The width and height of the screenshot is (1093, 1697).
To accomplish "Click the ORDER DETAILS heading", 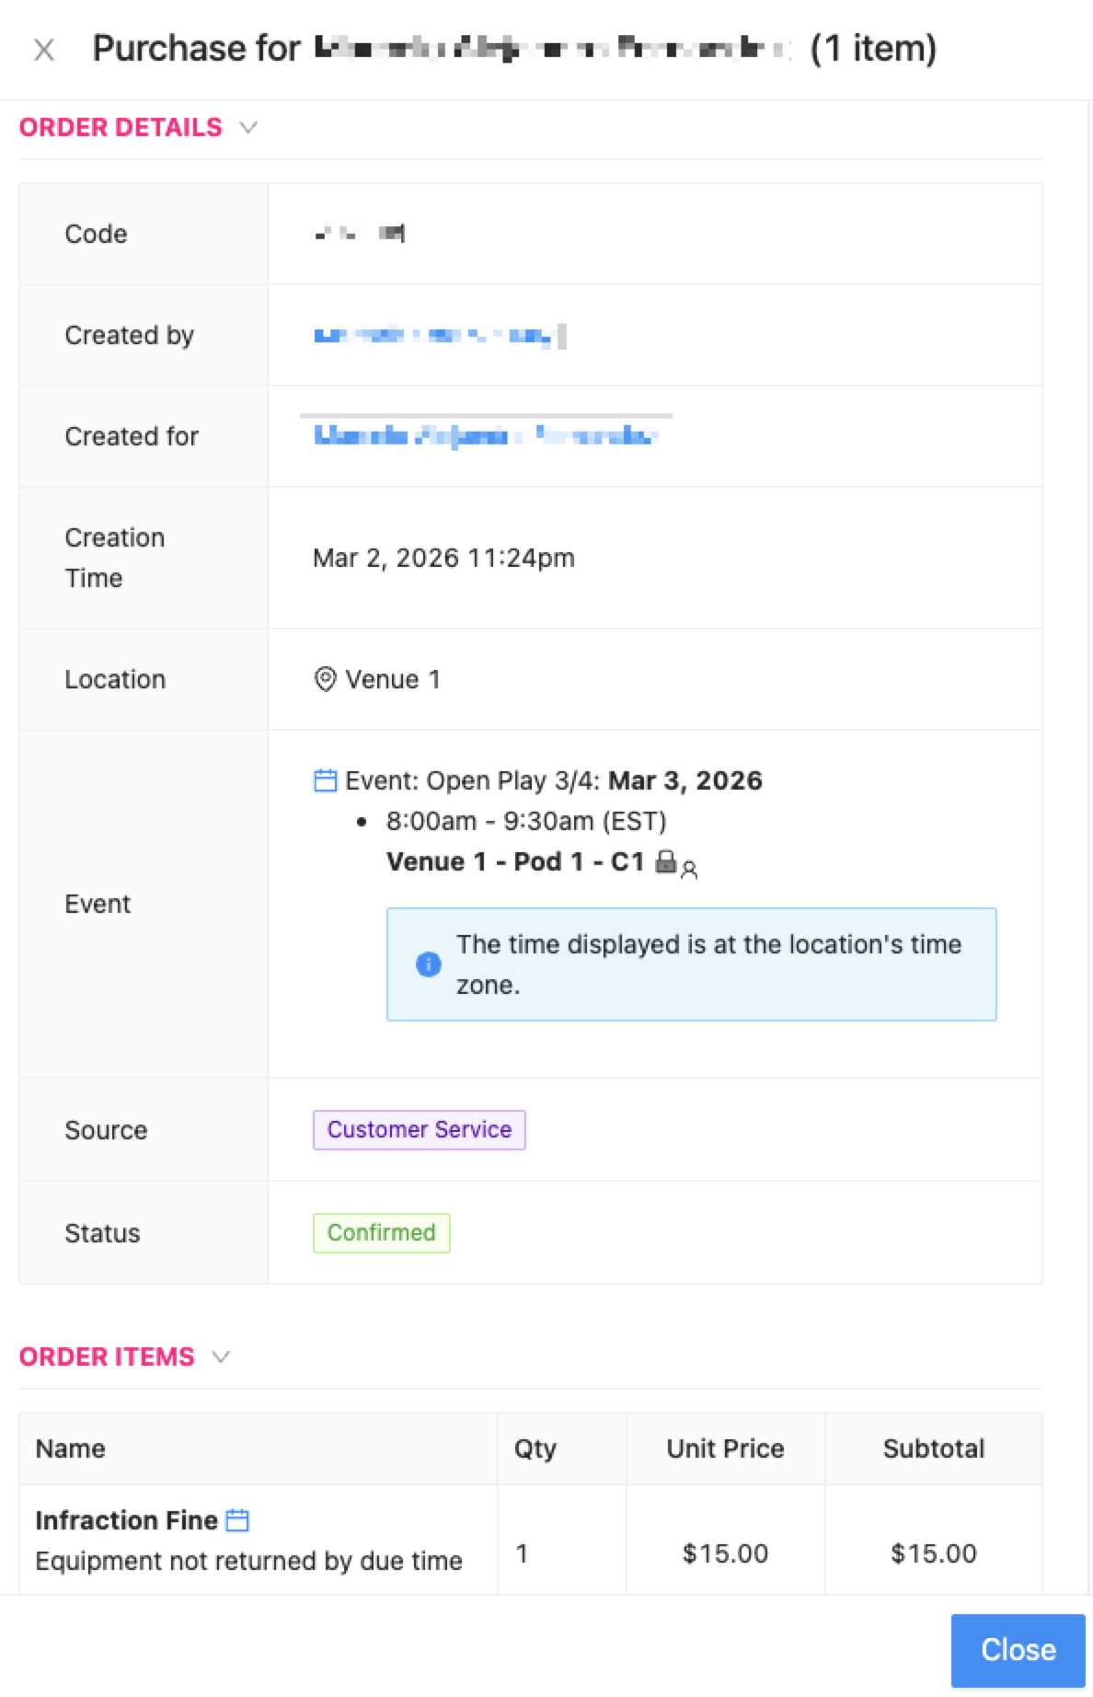I will pyautogui.click(x=121, y=127).
